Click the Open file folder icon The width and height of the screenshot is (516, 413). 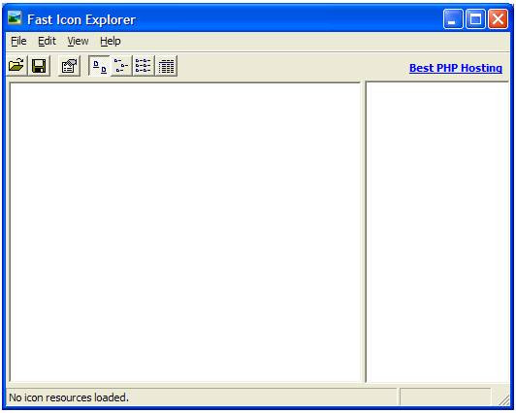click(16, 66)
